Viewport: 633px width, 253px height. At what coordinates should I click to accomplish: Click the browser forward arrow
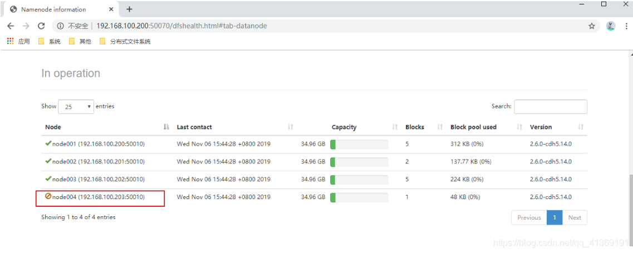click(x=26, y=26)
